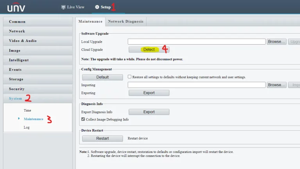The height and width of the screenshot is (169, 300).
Task: Click the 'Device Restart' section heading
Action: point(92,130)
